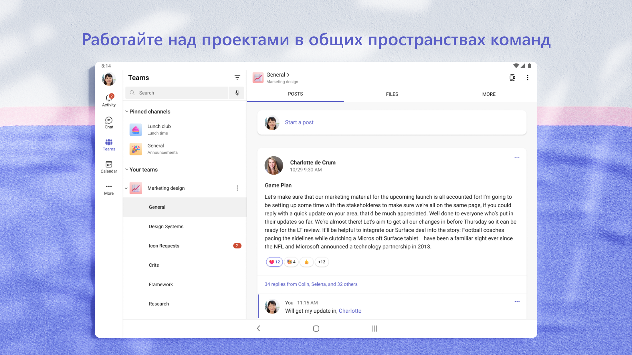Screen dimensions: 632x355
Task: Start a video meeting in the channel
Action: [x=512, y=77]
